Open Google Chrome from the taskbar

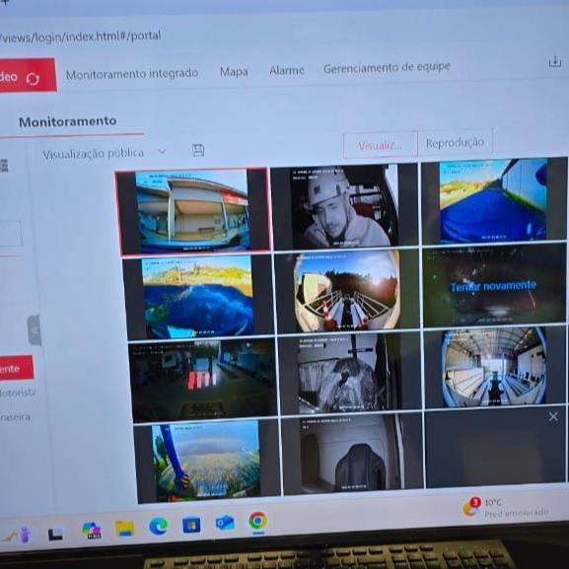258,521
